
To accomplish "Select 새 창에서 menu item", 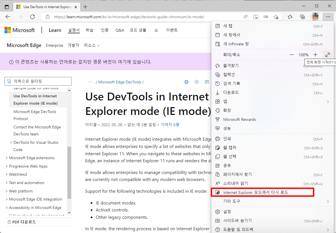I will [273, 35].
